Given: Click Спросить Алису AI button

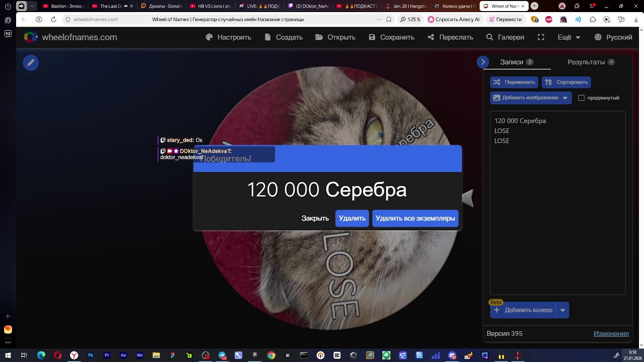Looking at the screenshot, I should [453, 19].
